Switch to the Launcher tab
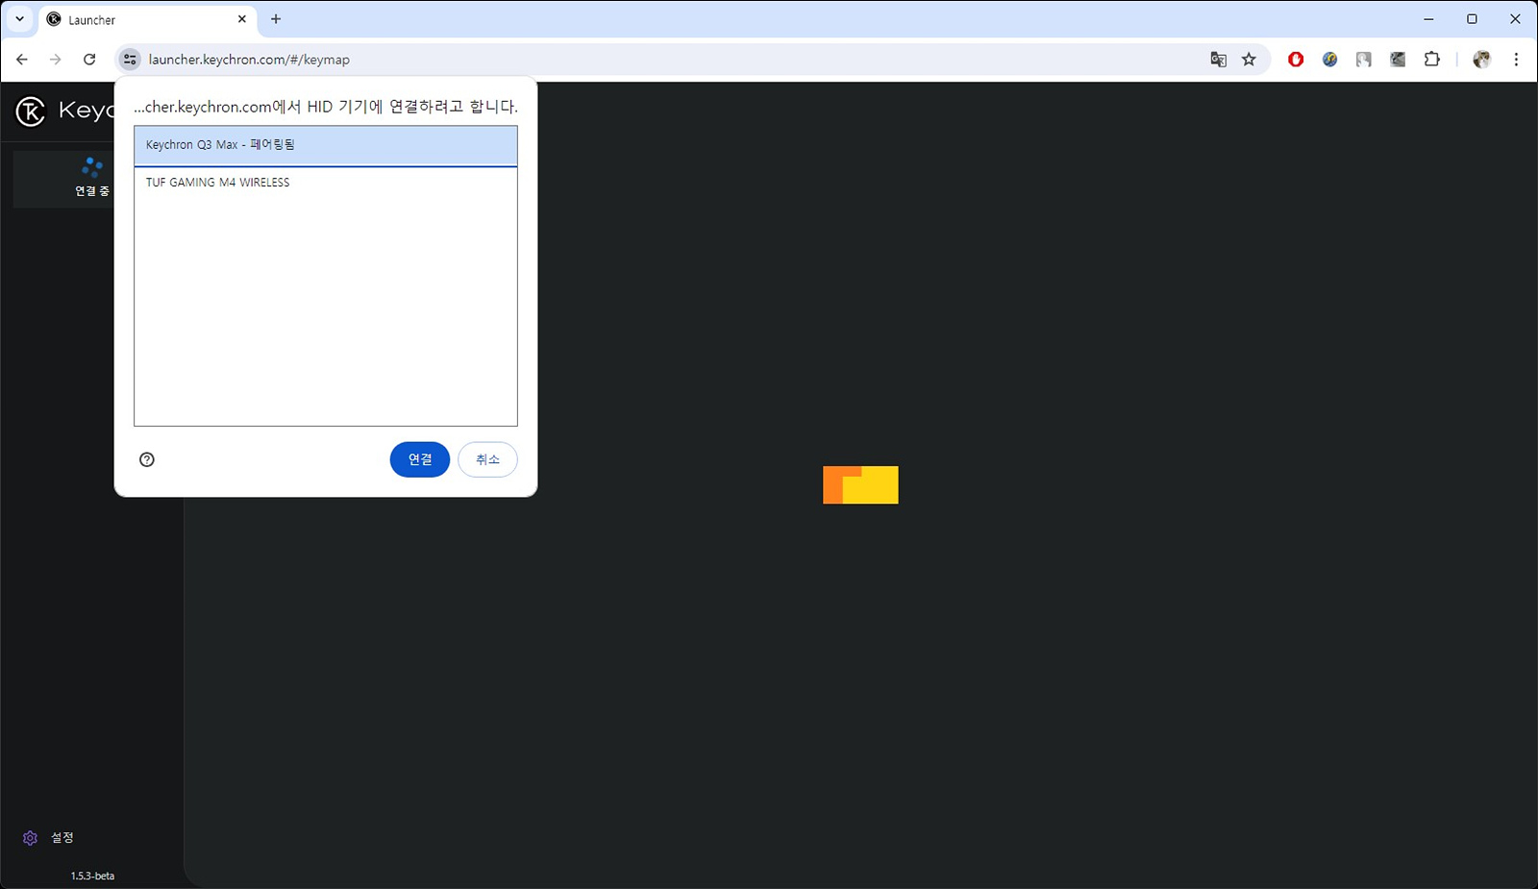 click(147, 20)
